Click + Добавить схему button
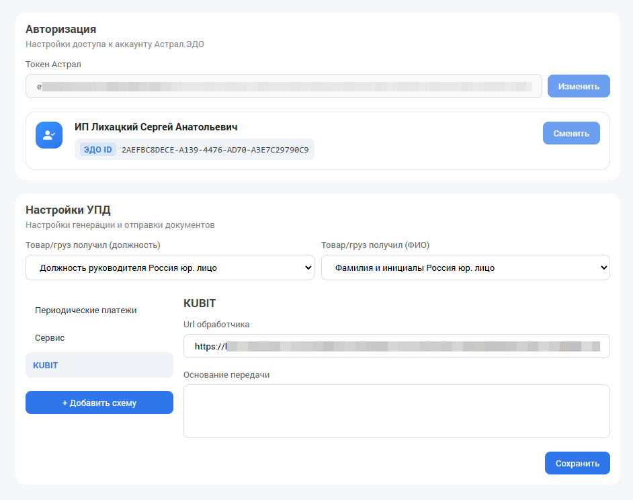Screen dimensions: 633x500 99,403
